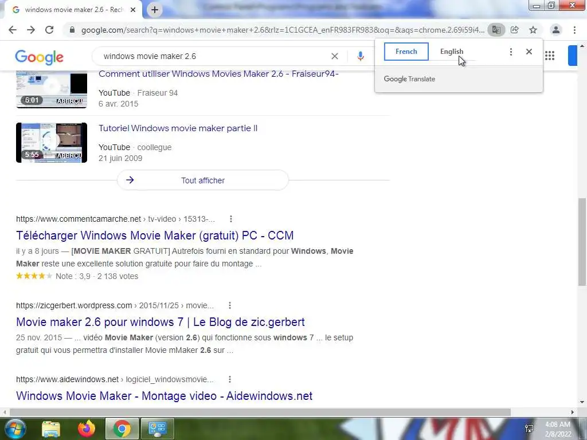Click the translate icon in address bar
This screenshot has width=587, height=440.
[496, 30]
